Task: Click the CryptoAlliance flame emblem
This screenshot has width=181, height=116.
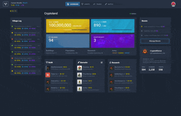Action: [145, 51]
